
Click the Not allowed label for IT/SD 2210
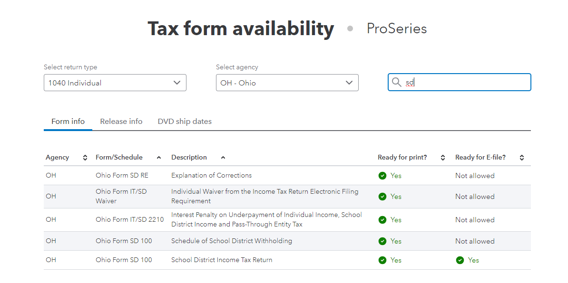(x=474, y=219)
